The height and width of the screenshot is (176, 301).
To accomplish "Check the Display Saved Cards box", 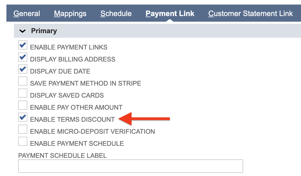I will (23, 93).
